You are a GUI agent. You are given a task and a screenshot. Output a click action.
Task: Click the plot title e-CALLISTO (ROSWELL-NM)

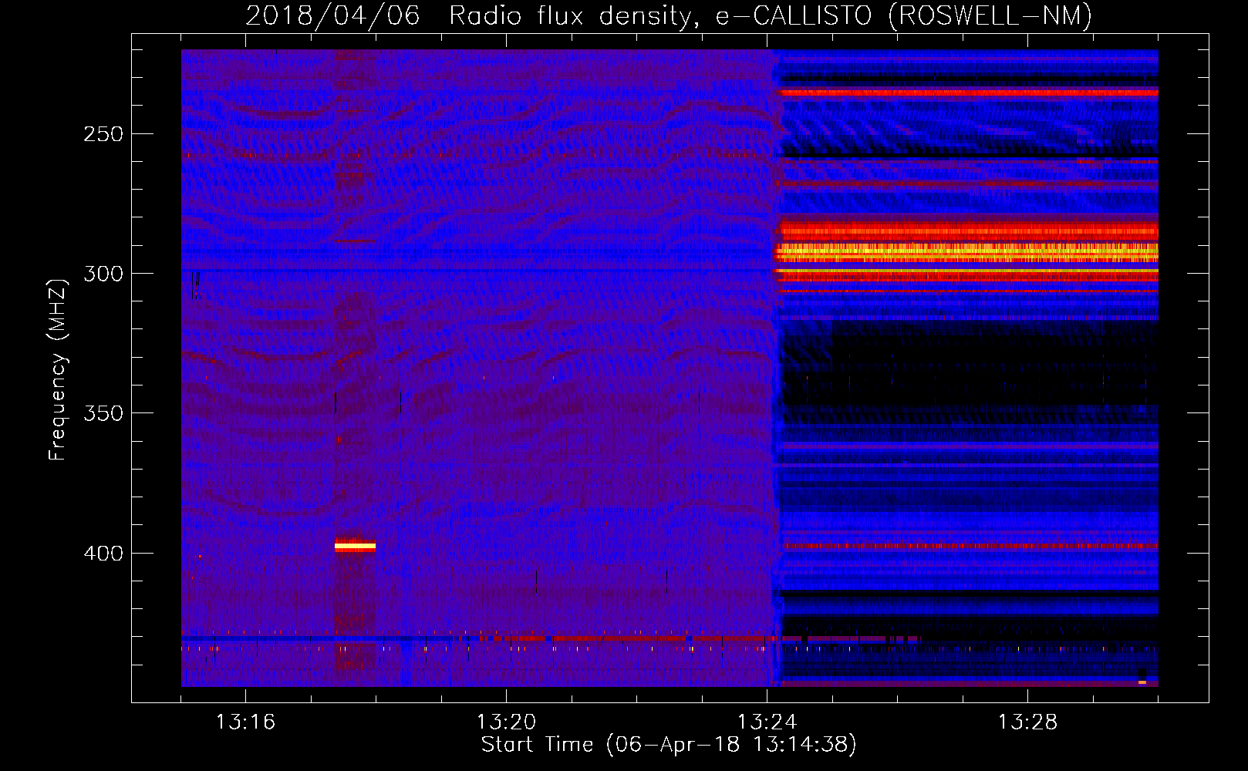coord(904,16)
